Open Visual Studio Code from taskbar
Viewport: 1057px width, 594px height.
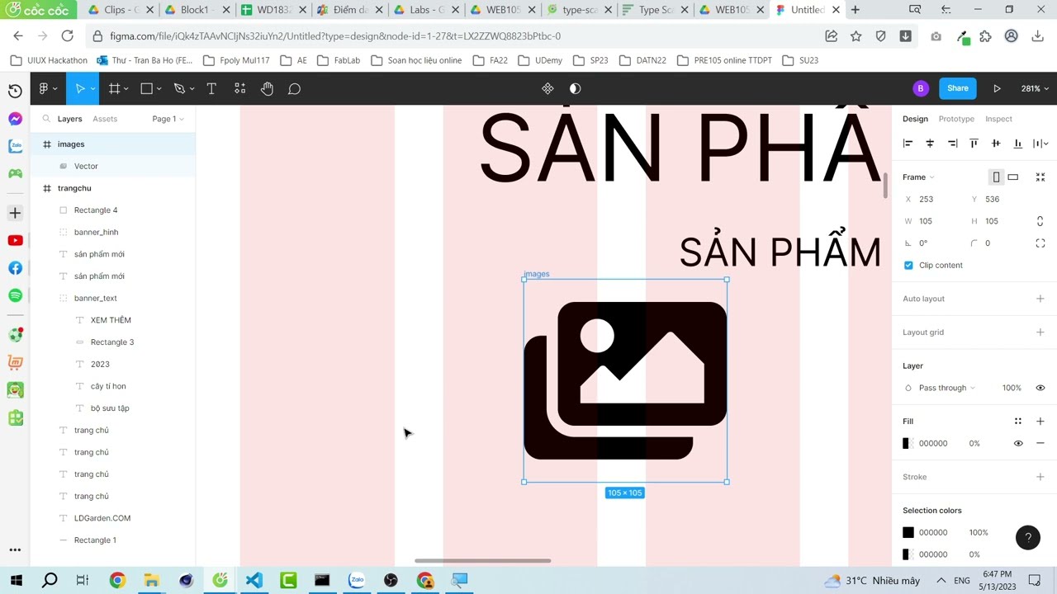254,580
